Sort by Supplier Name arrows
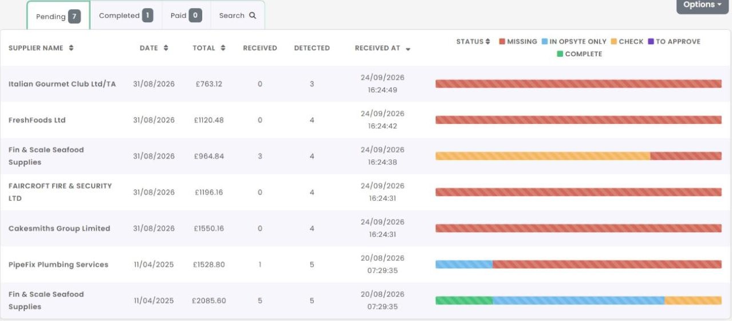This screenshot has height=321, width=732. [x=71, y=48]
